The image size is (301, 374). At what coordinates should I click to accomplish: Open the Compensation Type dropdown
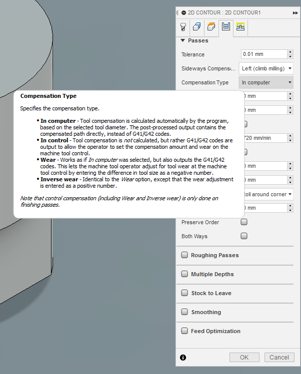point(266,82)
